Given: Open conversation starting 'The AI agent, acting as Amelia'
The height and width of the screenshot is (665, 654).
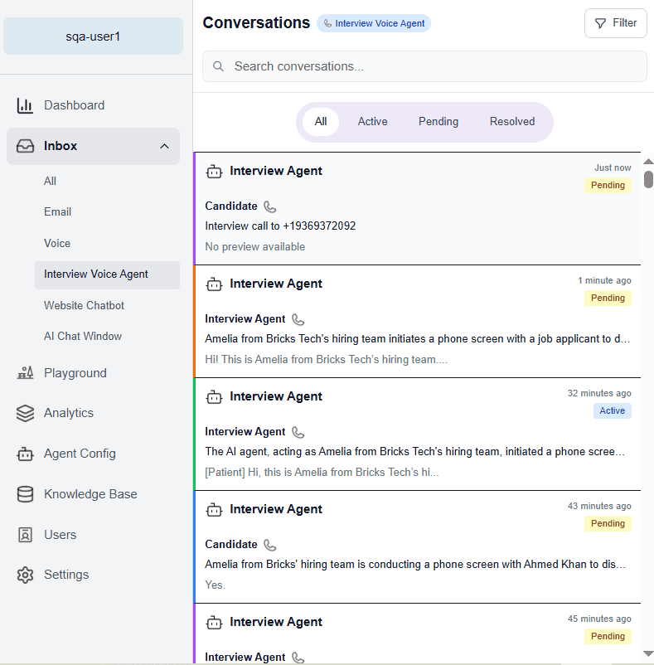Looking at the screenshot, I should pos(418,434).
